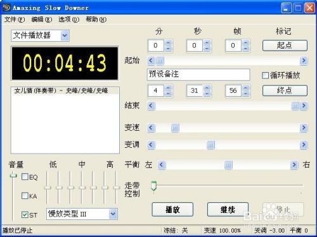The image size is (317, 237).
Task: Click the end minutes field showing 4
Action: click(156, 90)
